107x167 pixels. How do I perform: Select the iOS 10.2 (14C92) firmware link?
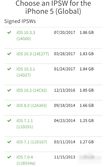(32, 90)
